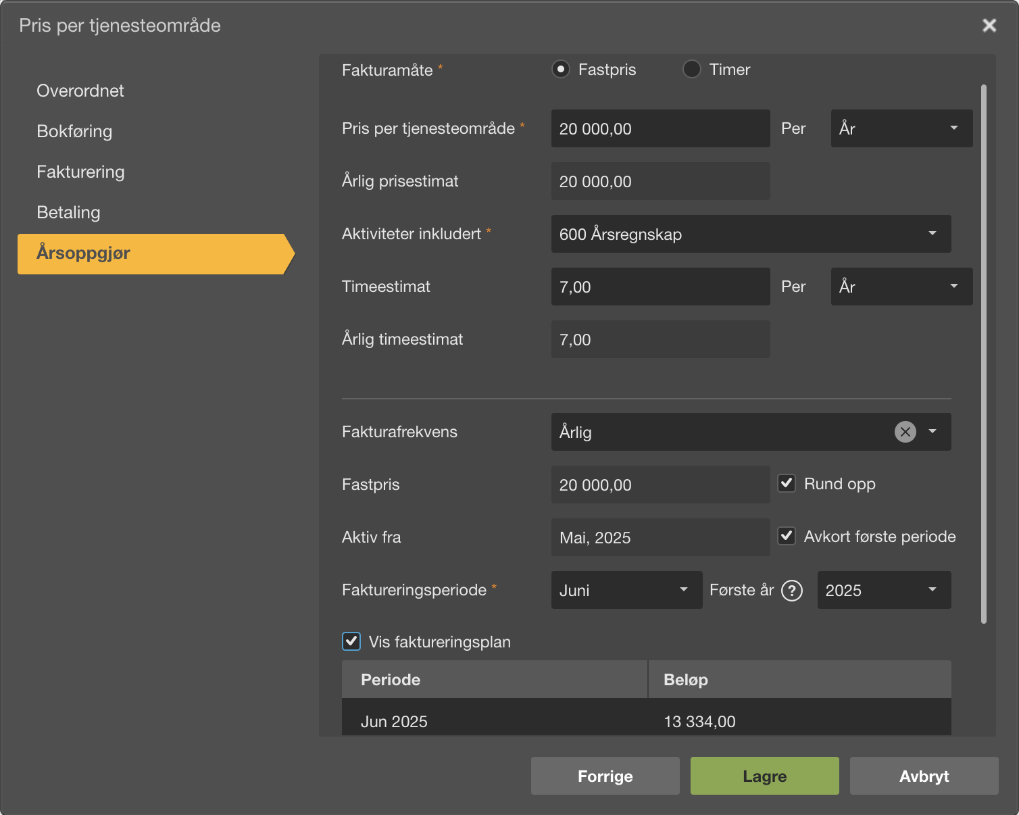Open the Aktiviteter inkludert dropdown

pyautogui.click(x=751, y=234)
